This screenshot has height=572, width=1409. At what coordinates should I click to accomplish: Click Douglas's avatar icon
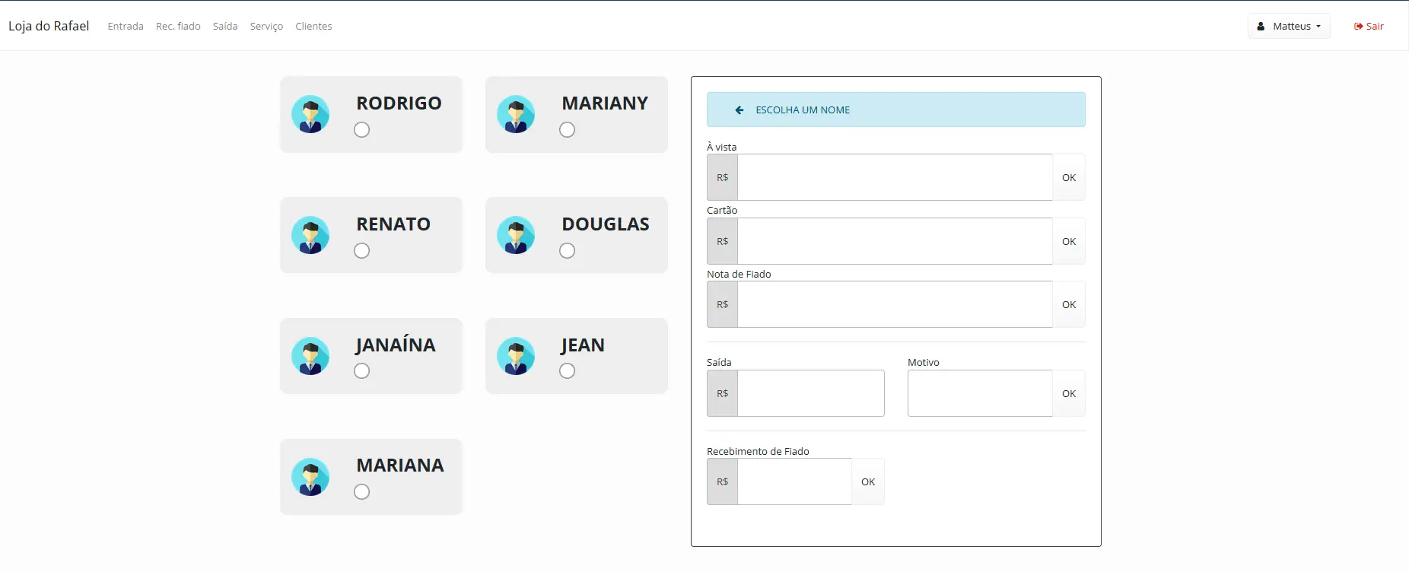(516, 235)
